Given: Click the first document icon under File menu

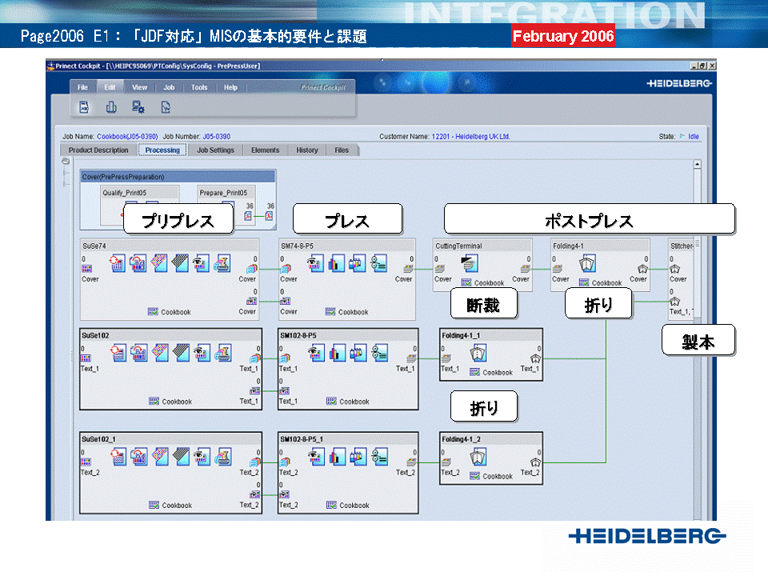Looking at the screenshot, I should (x=83, y=107).
